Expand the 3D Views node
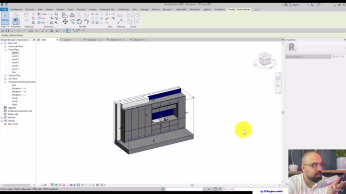 click(5, 79)
